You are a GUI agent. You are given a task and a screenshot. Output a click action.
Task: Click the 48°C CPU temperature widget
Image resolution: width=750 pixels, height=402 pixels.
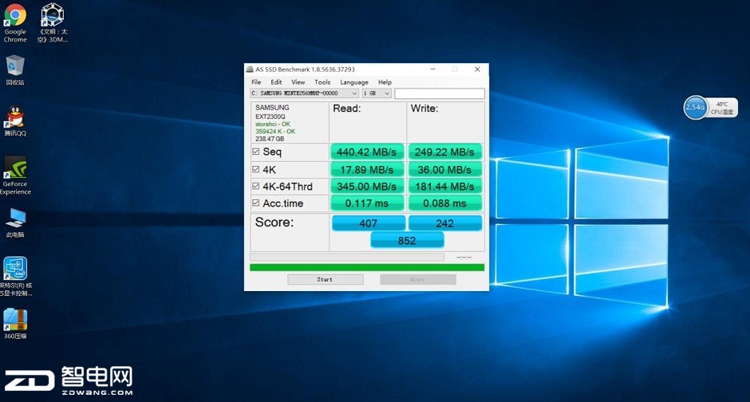722,108
